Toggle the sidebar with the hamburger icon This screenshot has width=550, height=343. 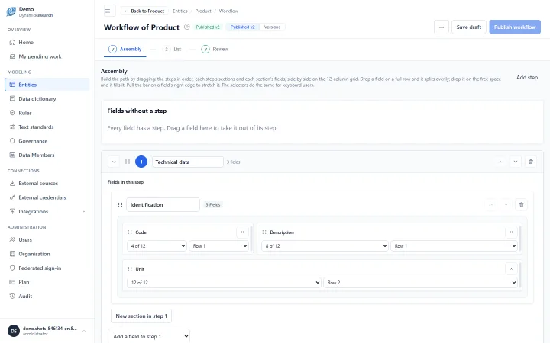click(x=109, y=11)
